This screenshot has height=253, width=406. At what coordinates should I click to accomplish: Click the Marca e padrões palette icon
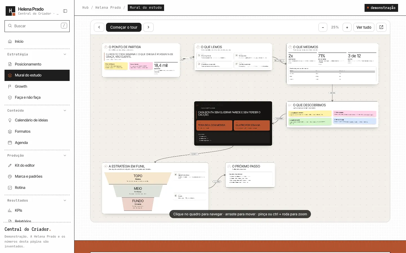(10, 177)
